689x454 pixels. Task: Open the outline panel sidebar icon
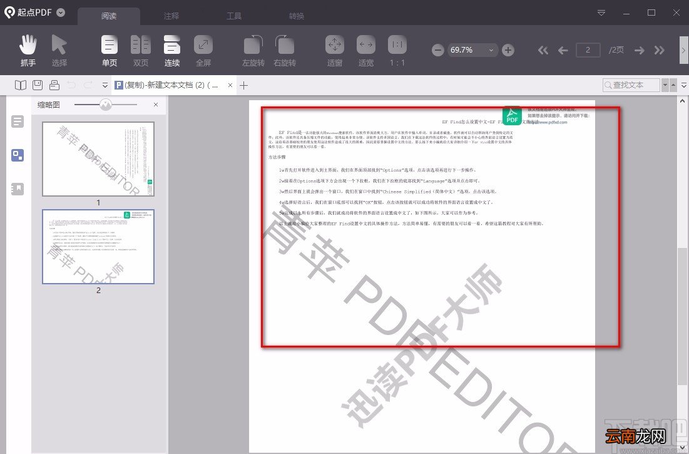coord(18,121)
